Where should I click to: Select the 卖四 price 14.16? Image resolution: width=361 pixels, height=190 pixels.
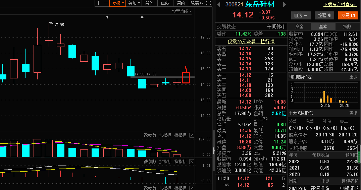point(245,54)
